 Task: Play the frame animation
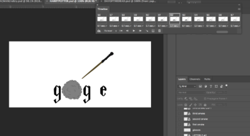click(x=134, y=31)
